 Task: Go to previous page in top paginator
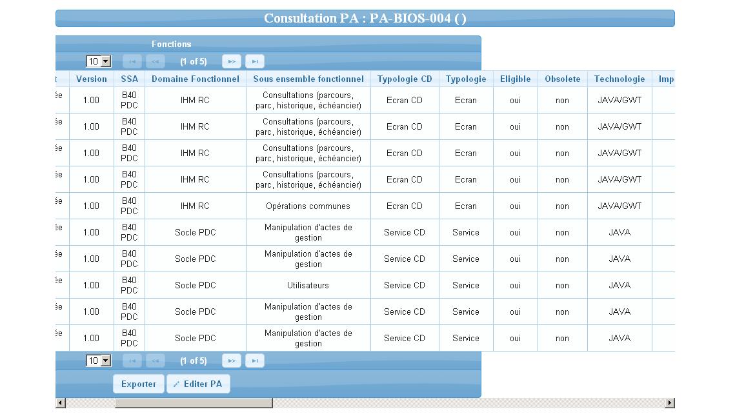coord(155,61)
